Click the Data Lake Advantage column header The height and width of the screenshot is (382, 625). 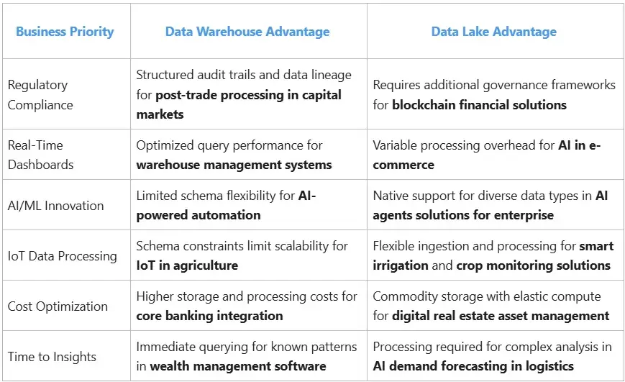(x=493, y=32)
